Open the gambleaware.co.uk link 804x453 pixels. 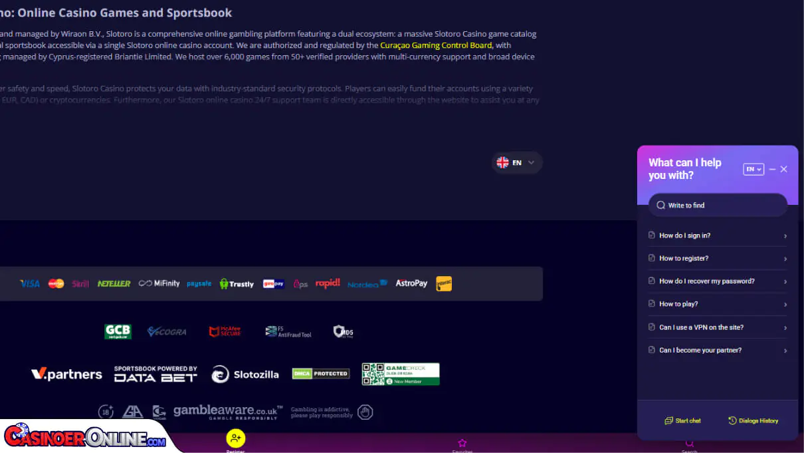click(x=228, y=412)
